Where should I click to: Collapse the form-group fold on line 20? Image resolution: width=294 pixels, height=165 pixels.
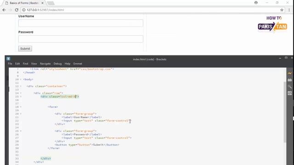click(x=21, y=114)
